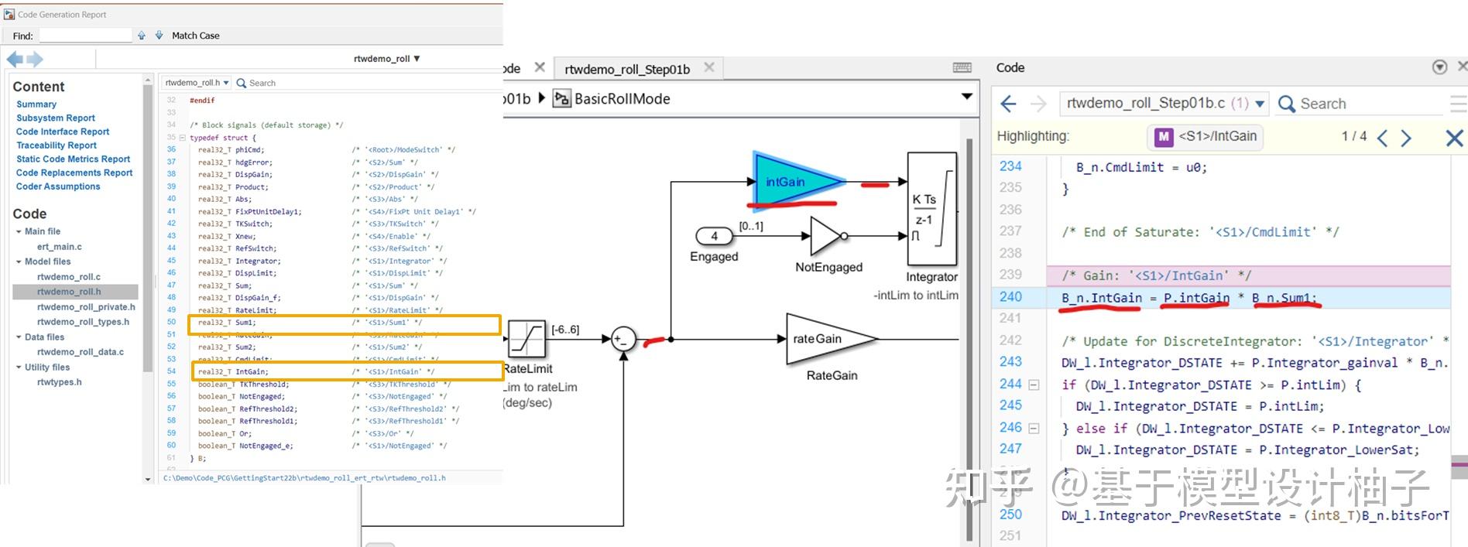Select ert_main.c in the code list
The height and width of the screenshot is (547, 1468).
point(60,247)
